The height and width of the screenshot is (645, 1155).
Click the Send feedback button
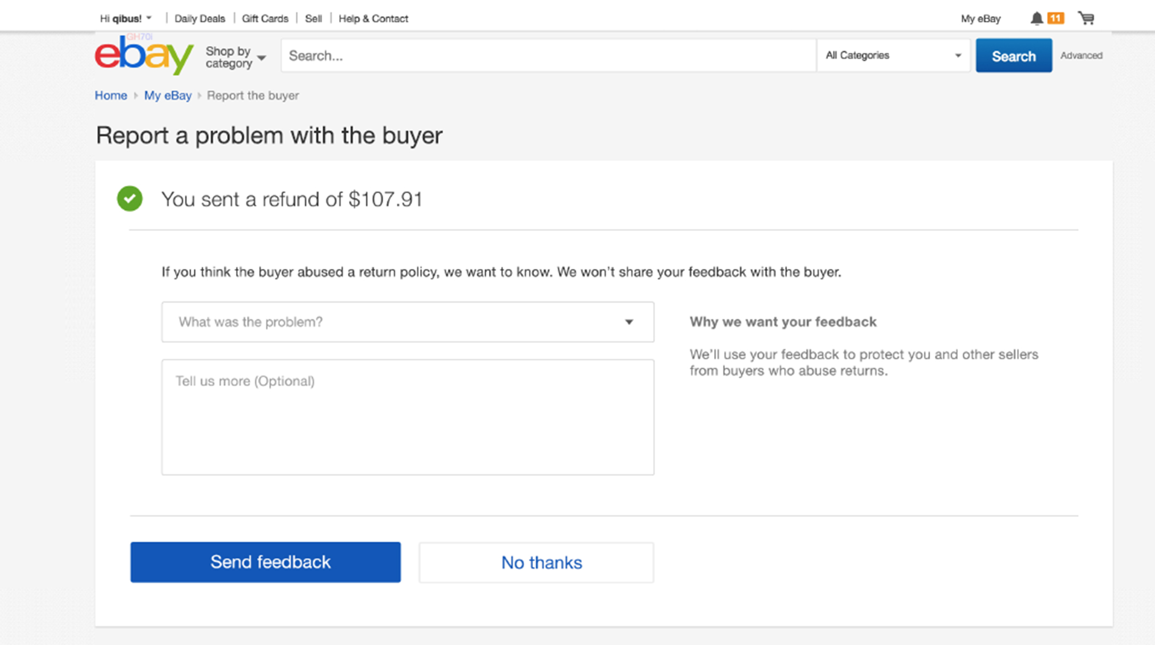(266, 562)
